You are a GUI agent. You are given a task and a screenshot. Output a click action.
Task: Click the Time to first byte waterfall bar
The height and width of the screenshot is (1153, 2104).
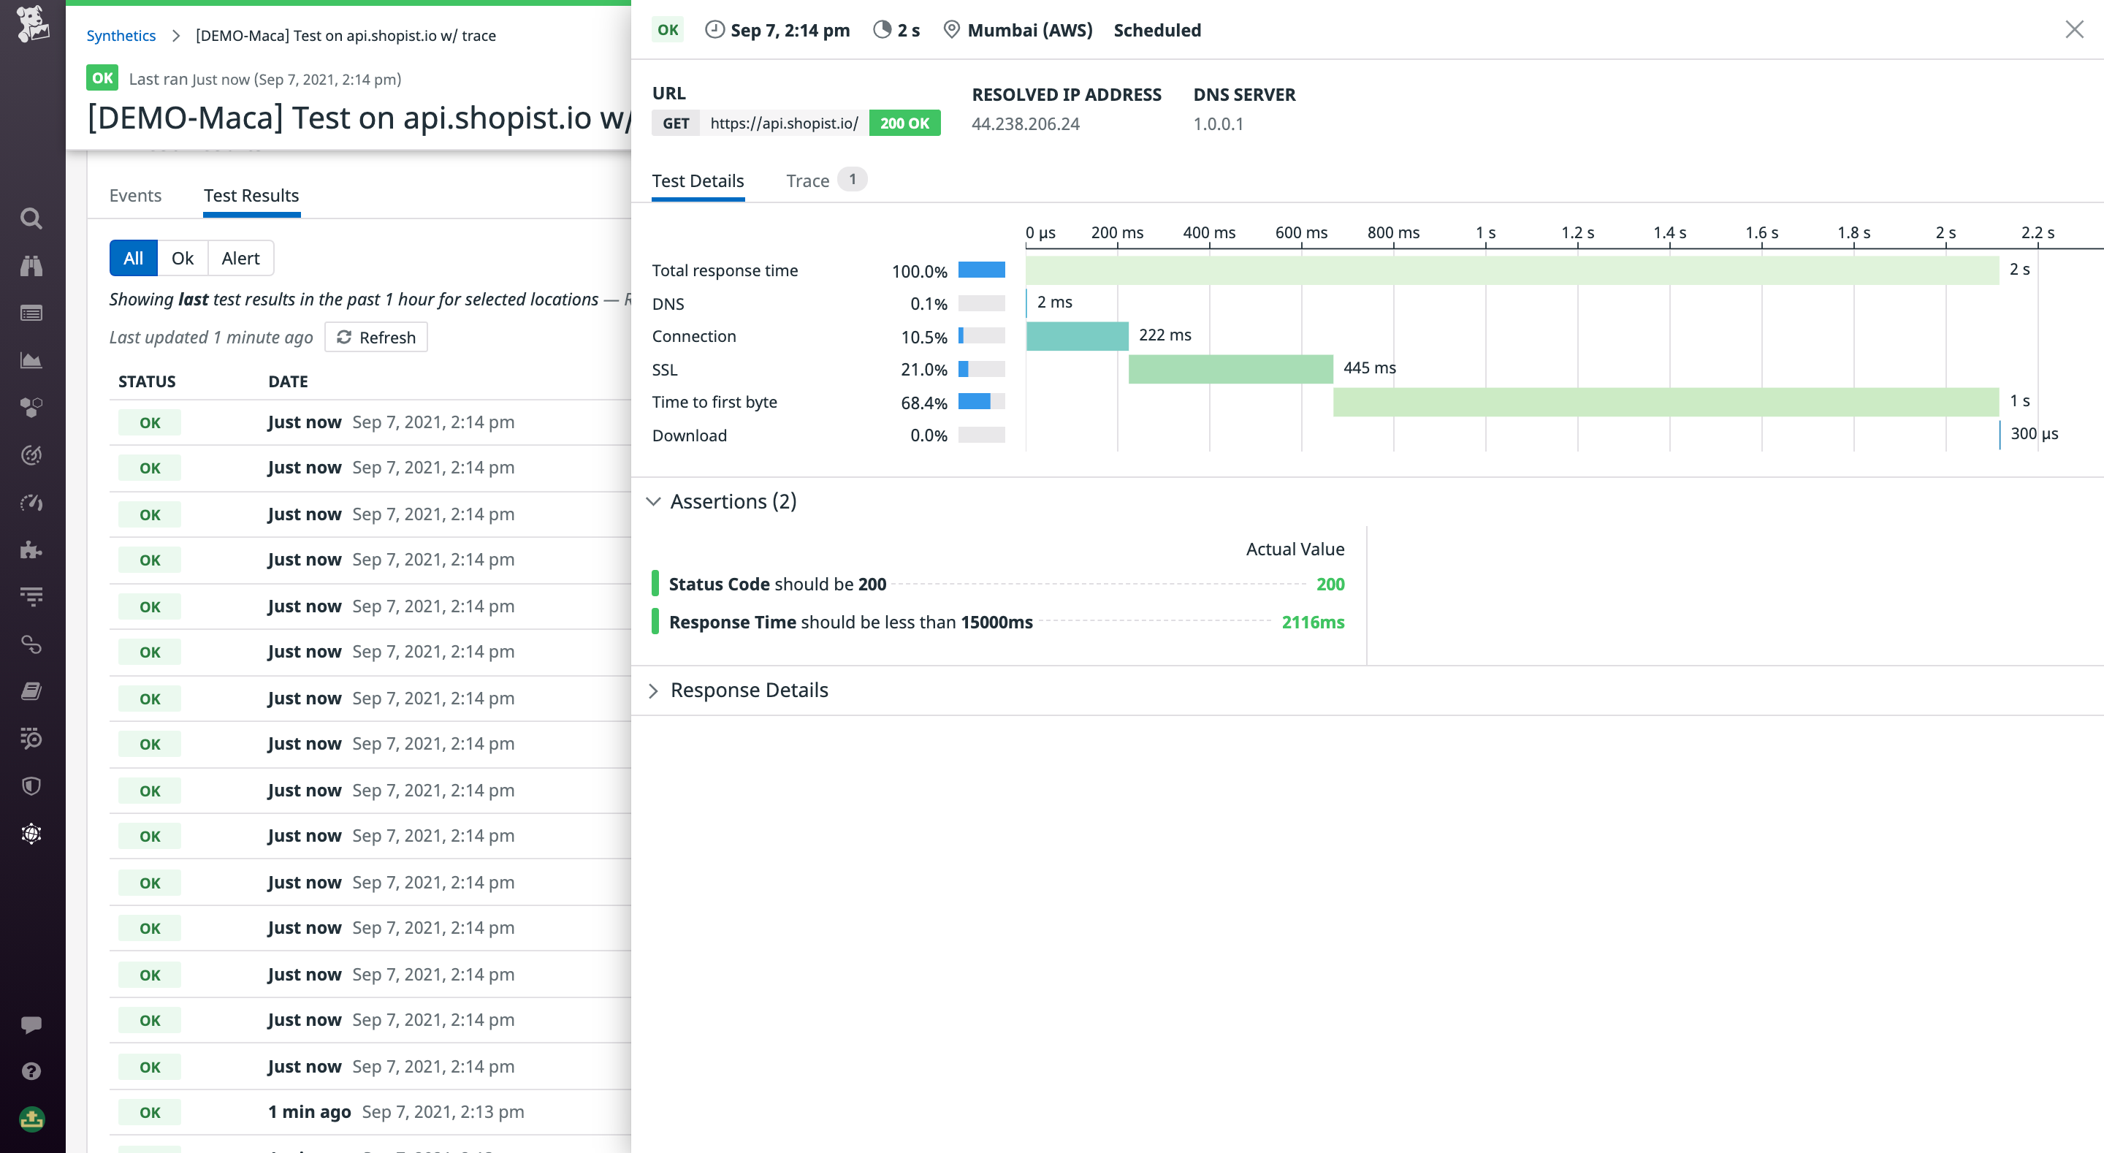coord(1666,401)
